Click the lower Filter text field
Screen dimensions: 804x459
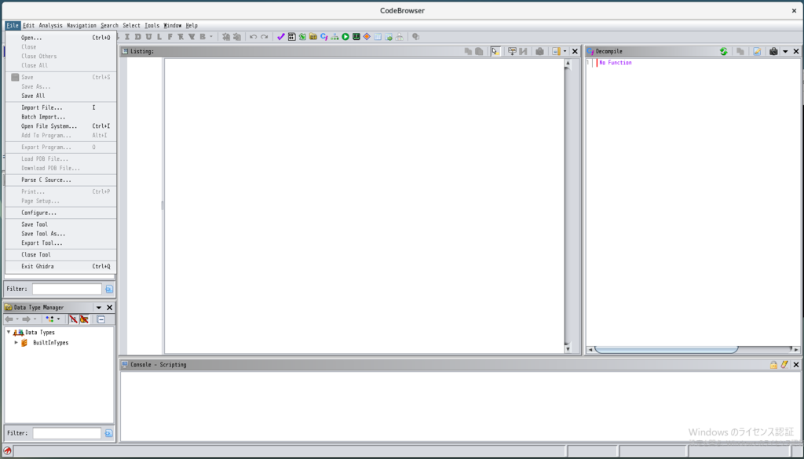68,433
